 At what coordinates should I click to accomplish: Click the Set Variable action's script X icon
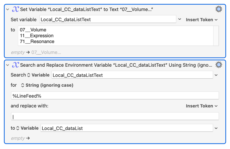point(15,9)
